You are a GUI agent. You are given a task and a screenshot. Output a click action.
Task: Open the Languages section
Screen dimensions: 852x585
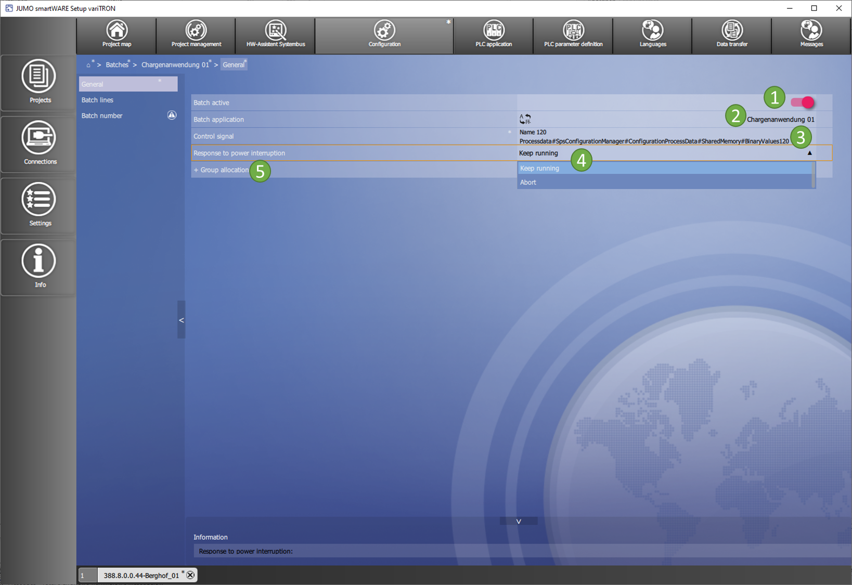tap(652, 35)
